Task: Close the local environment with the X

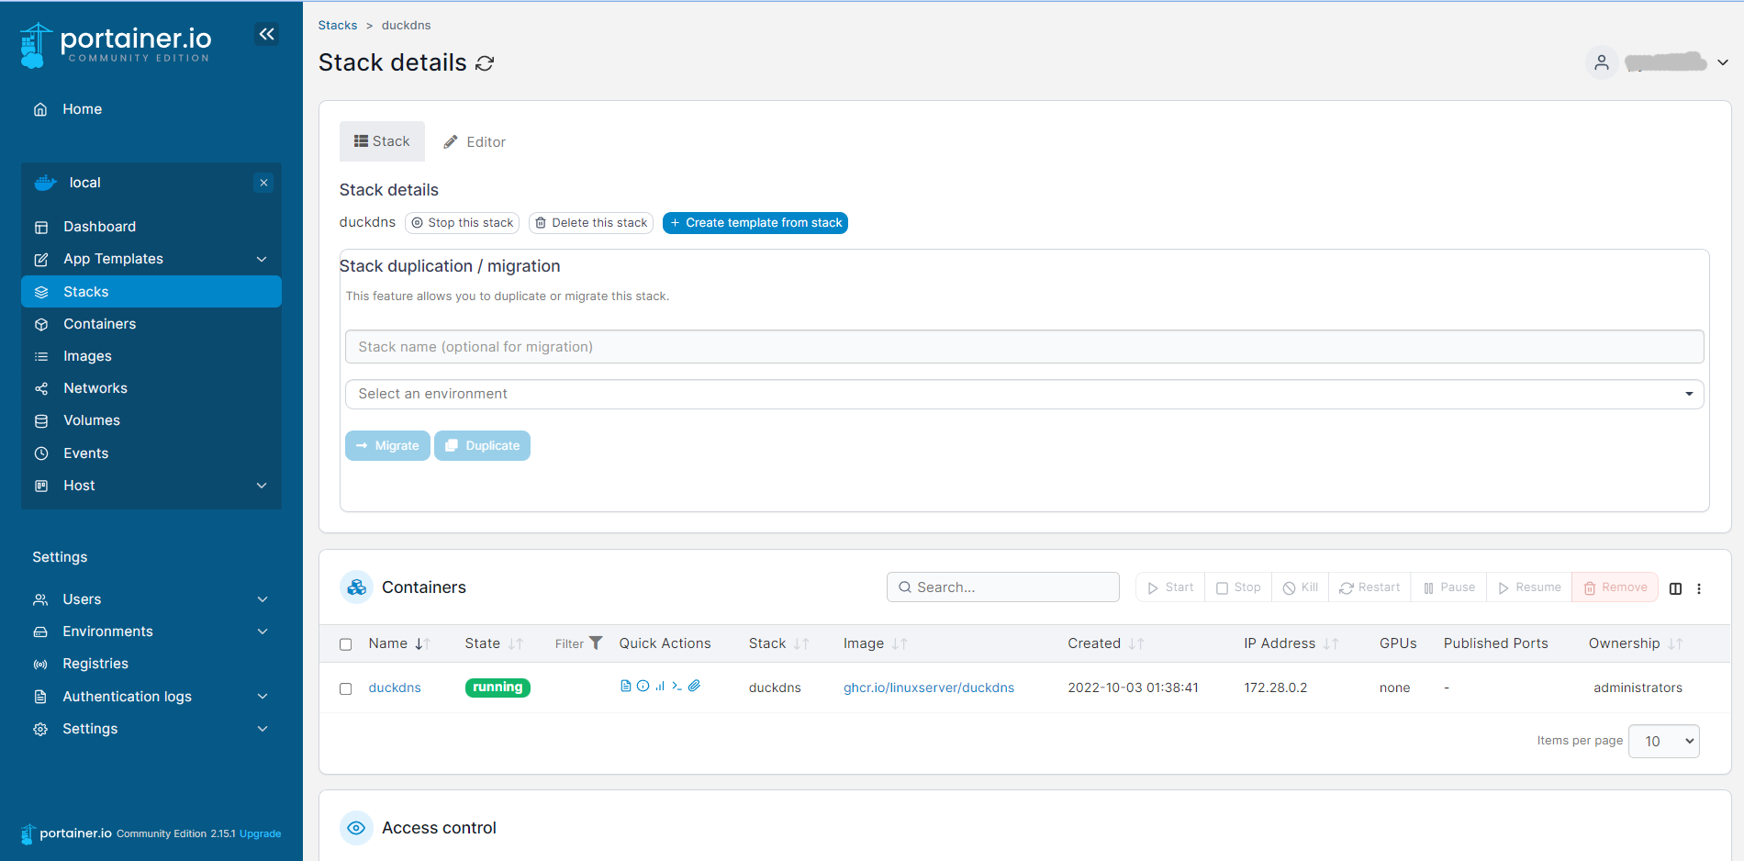Action: tap(263, 183)
